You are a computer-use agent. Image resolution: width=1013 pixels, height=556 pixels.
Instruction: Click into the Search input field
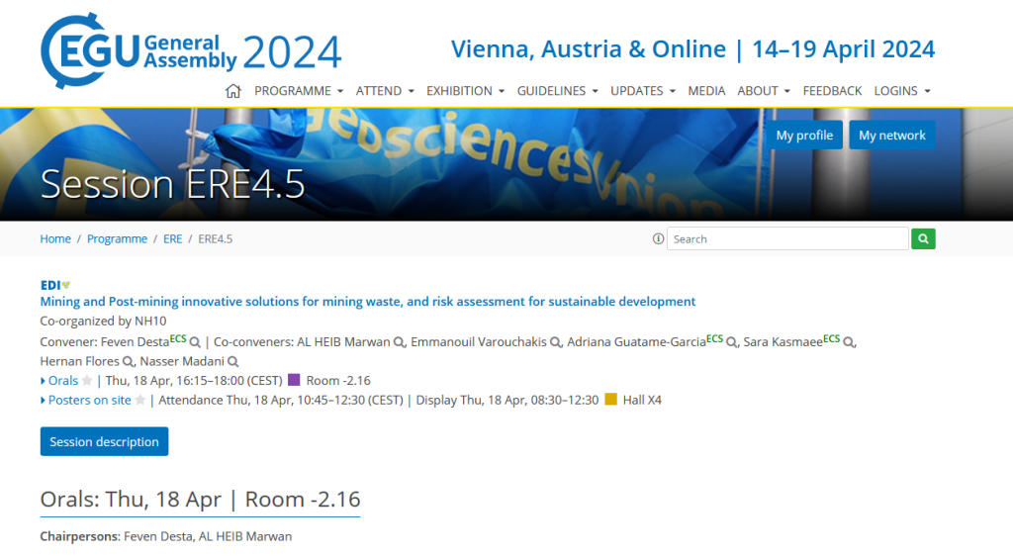(787, 238)
